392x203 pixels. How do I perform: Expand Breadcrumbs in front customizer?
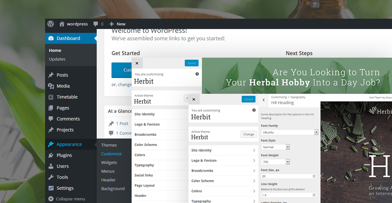pos(223,171)
